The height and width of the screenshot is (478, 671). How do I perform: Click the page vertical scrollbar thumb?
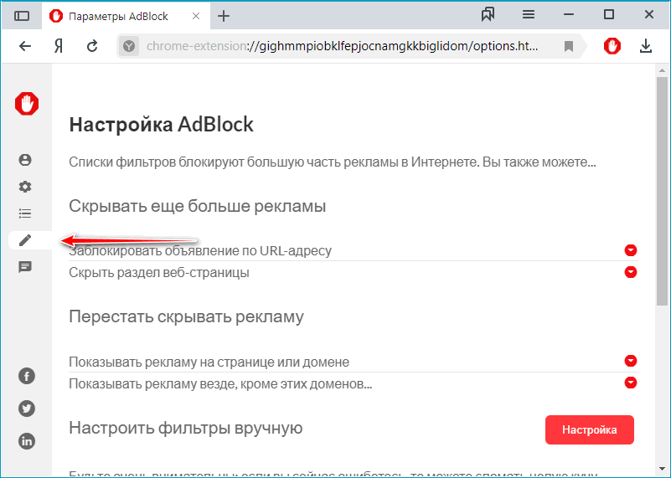pos(662,191)
